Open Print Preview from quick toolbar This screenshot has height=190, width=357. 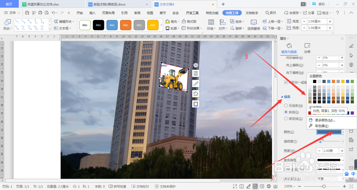[47, 13]
